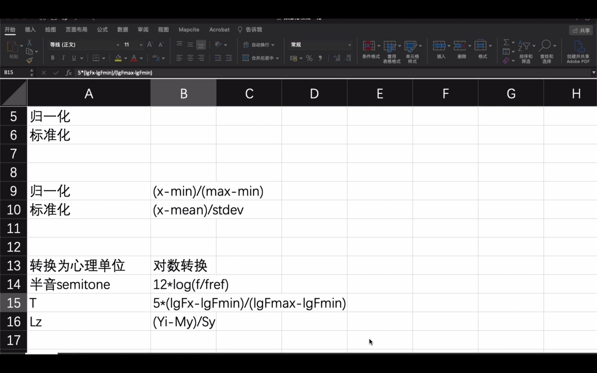Screen dimensions: 597x373
Task: Expand the fill color palette arrow
Action: pyautogui.click(x=125, y=58)
